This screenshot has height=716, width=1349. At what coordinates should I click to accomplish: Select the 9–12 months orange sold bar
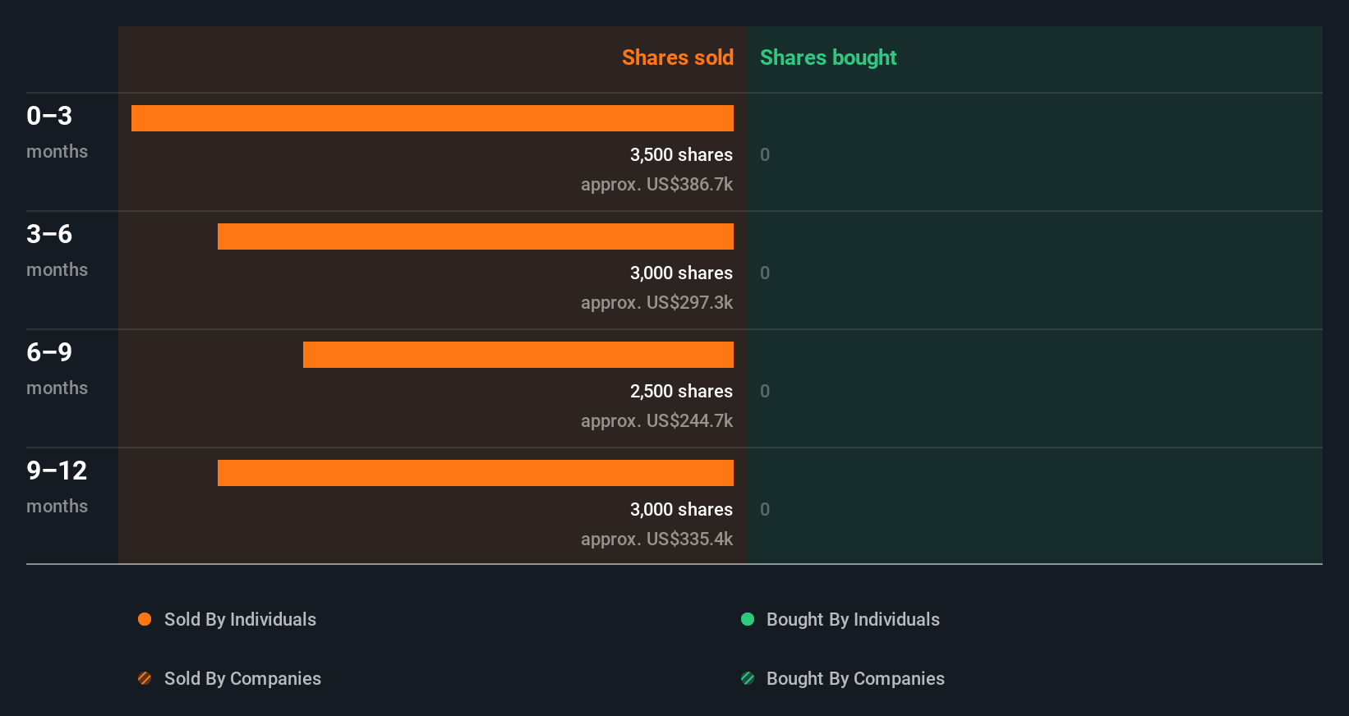pyautogui.click(x=476, y=473)
